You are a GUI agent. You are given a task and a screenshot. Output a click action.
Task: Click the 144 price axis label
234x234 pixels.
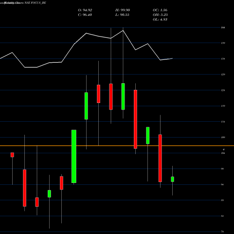223,28
